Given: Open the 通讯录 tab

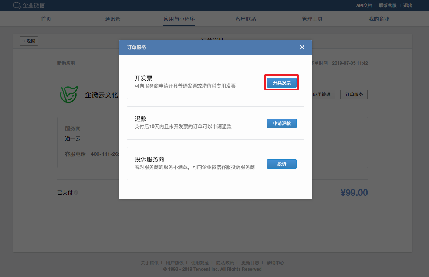Looking at the screenshot, I should (x=113, y=19).
